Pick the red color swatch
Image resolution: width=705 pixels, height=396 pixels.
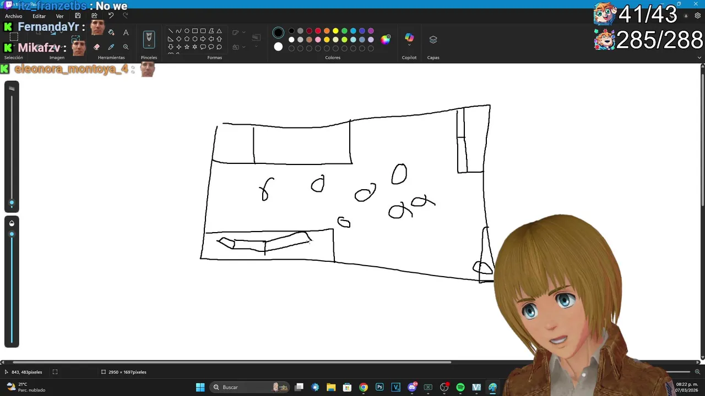pyautogui.click(x=318, y=31)
